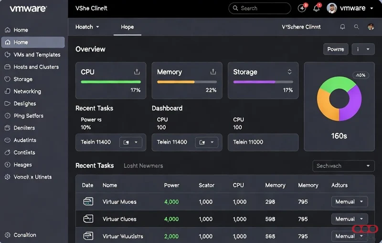
Task: Click in the Search field
Action: [x=260, y=8]
